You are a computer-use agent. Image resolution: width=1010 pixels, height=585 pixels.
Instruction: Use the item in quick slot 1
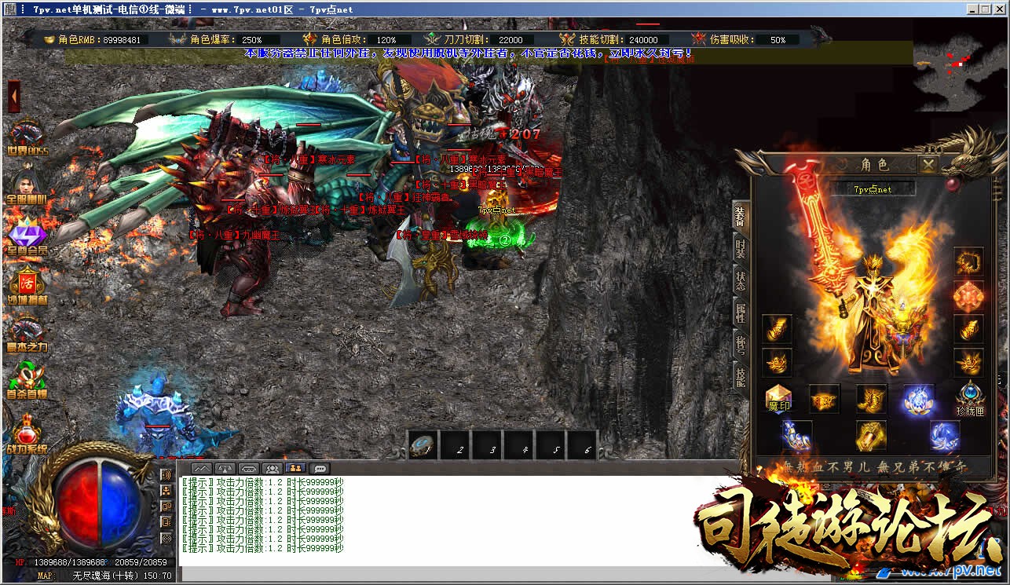pos(423,446)
